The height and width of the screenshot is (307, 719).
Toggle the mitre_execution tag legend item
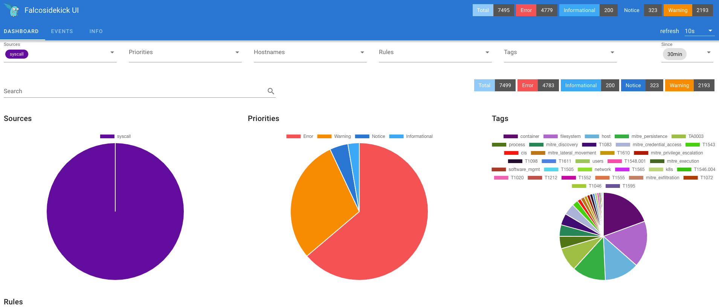click(675, 161)
